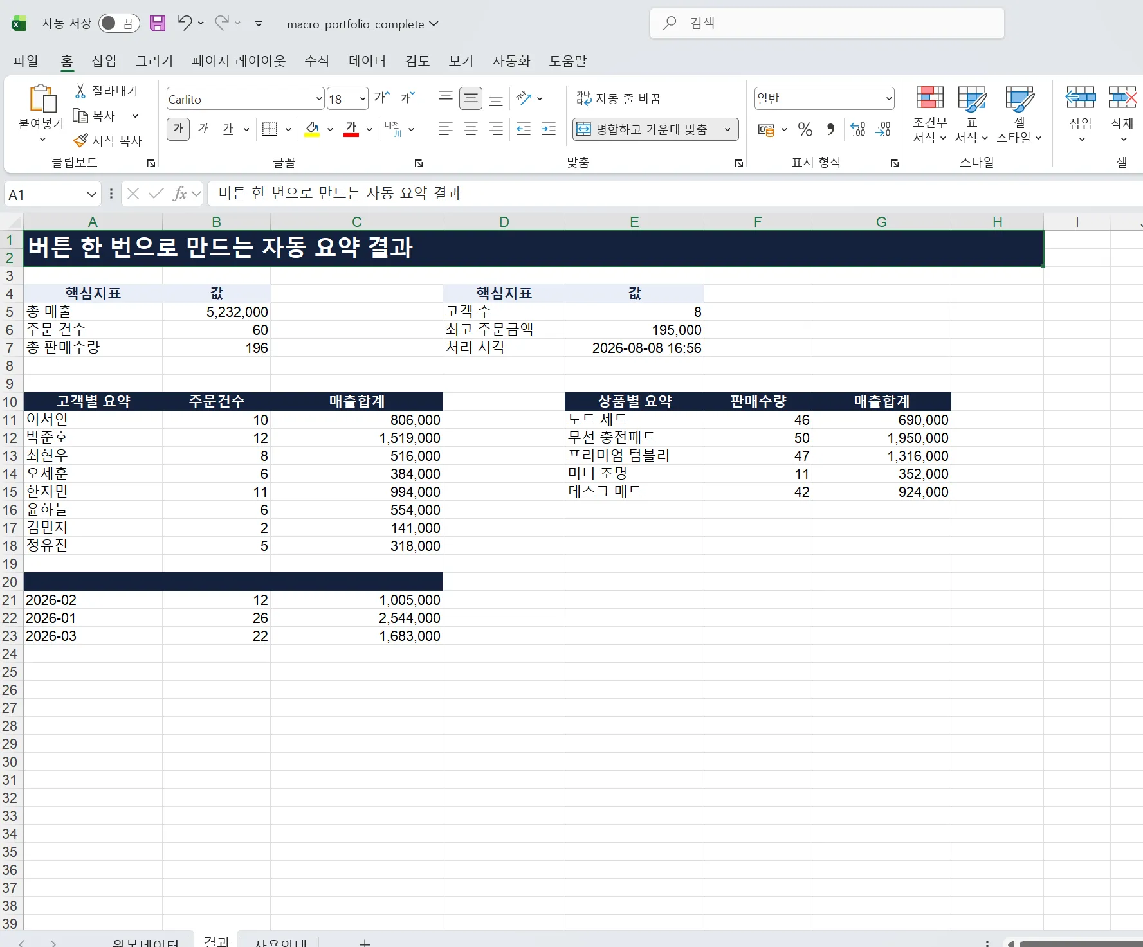The image size is (1143, 947).
Task: Align text left
Action: coord(446,129)
